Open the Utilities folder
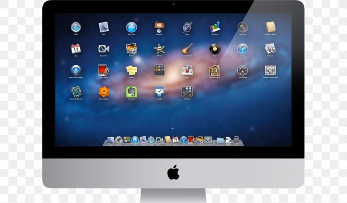The width and height of the screenshot is (347, 203). pos(187,92)
